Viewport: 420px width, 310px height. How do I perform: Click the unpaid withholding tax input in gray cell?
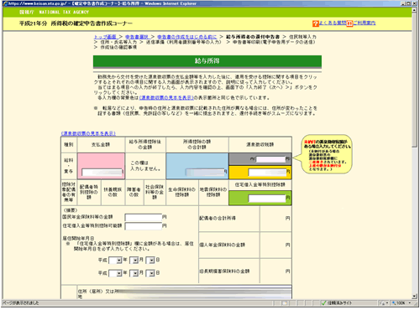pyautogui.click(x=270, y=159)
